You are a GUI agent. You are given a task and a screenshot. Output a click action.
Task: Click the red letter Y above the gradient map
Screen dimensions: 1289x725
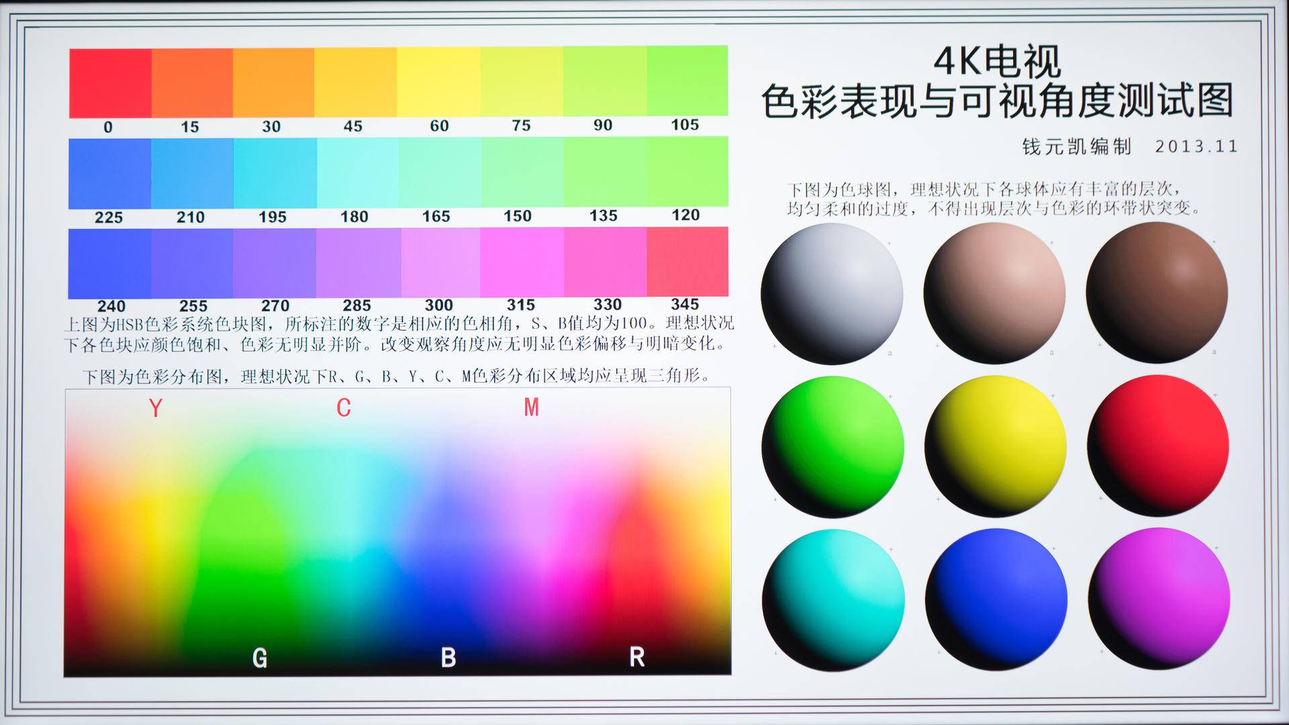154,408
